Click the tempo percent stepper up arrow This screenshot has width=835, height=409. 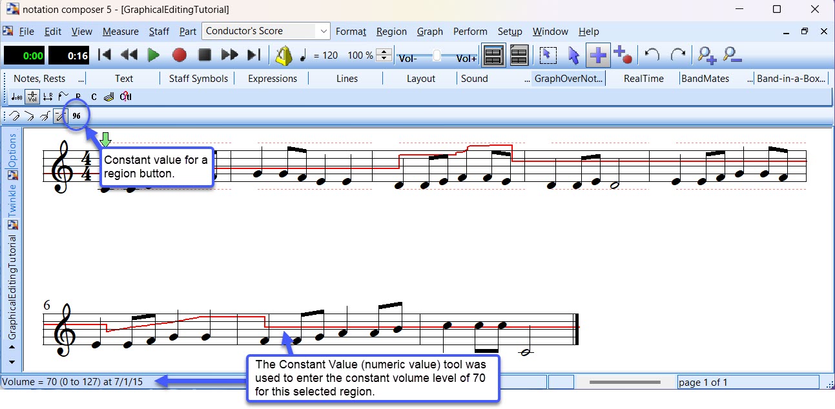coord(384,52)
